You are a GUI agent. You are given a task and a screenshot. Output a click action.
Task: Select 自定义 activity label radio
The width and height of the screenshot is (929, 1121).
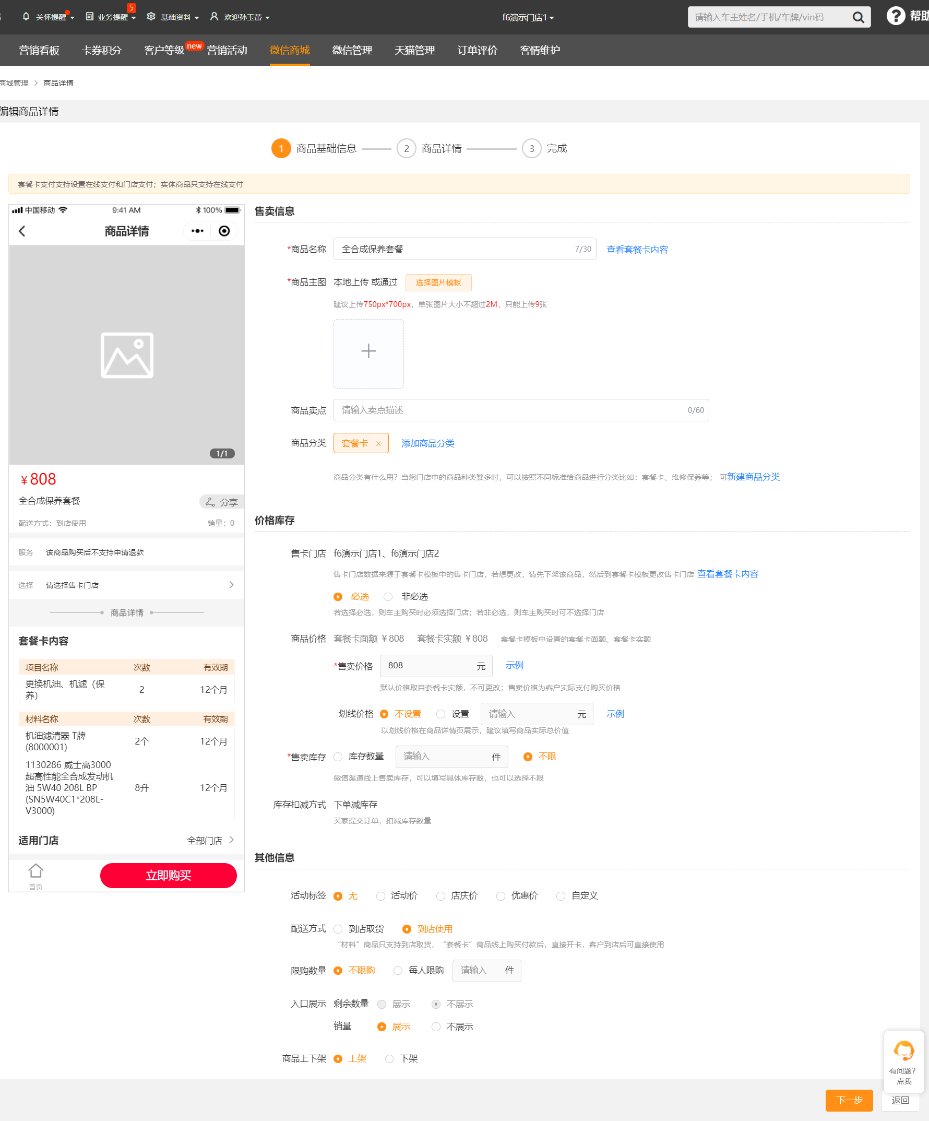pyautogui.click(x=561, y=896)
